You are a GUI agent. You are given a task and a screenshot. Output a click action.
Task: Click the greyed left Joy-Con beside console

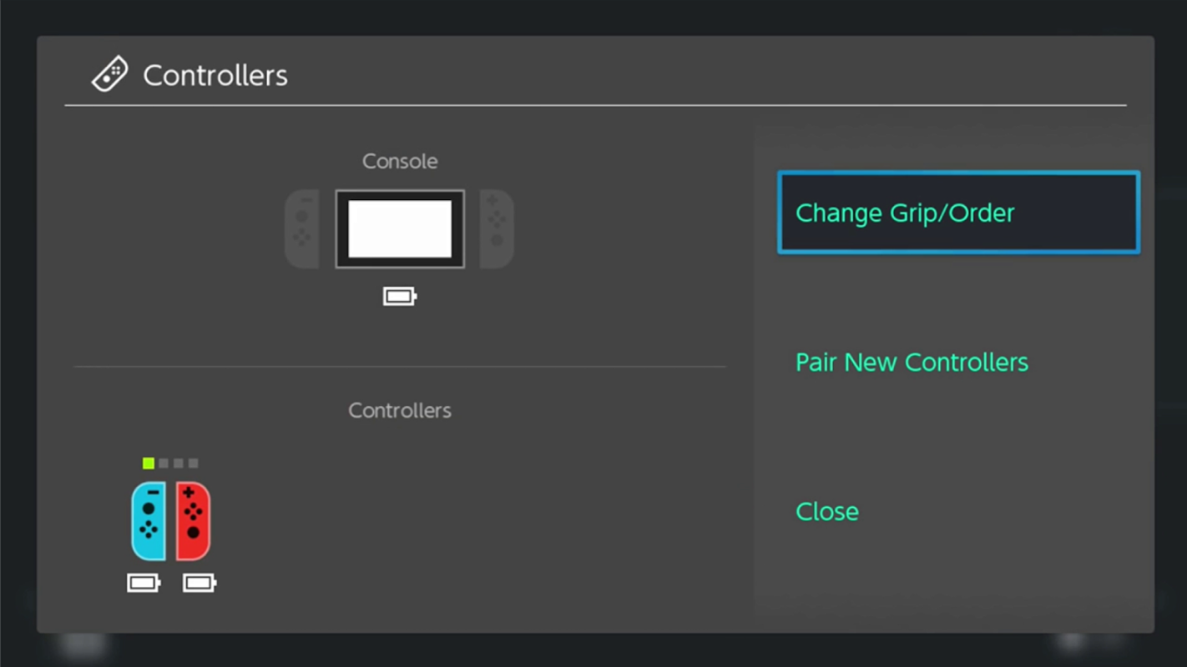point(302,229)
